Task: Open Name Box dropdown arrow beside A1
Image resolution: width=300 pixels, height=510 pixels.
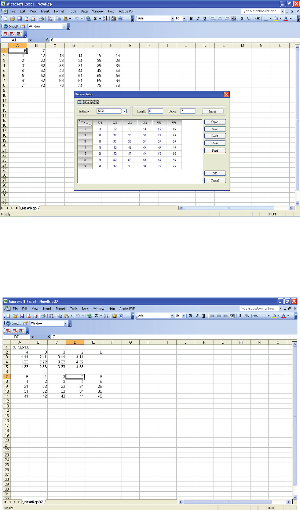Action: click(x=30, y=40)
